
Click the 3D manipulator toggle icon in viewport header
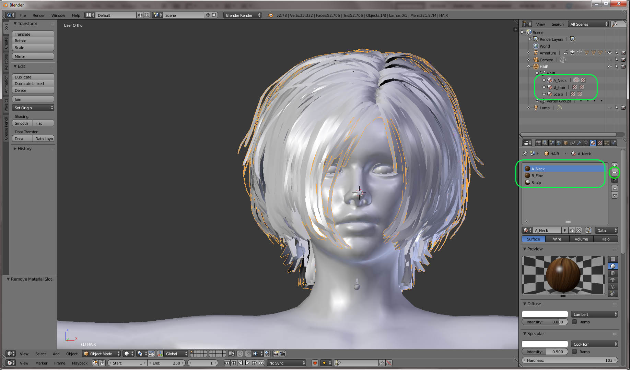(160, 354)
